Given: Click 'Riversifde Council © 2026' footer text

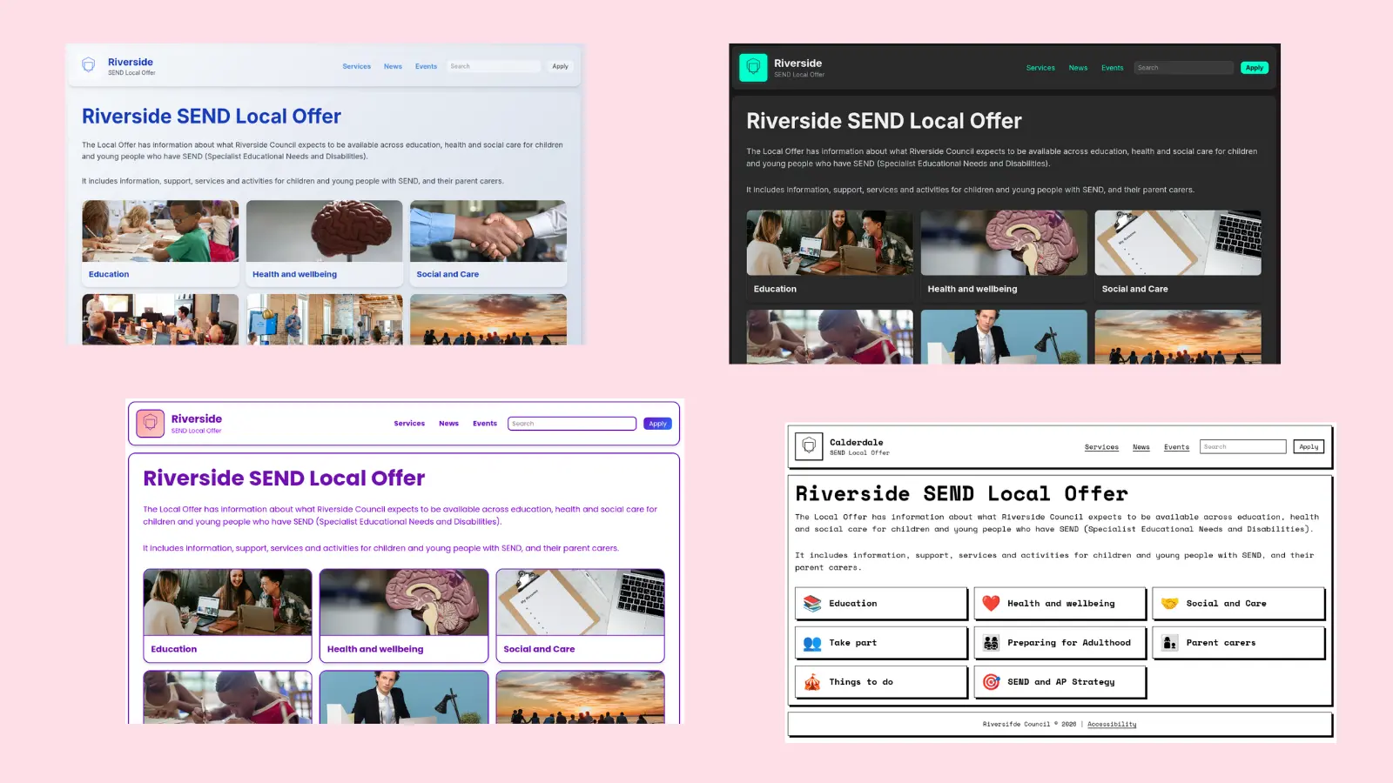Looking at the screenshot, I should (1029, 725).
